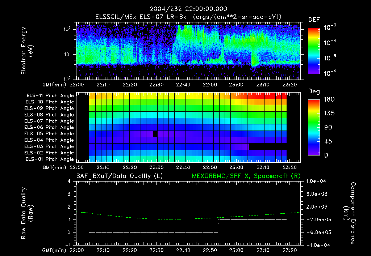Click the plot title "2004/232 22:00:00.000"
Image resolution: width=371 pixels, height=256 pixels.
click(x=188, y=9)
